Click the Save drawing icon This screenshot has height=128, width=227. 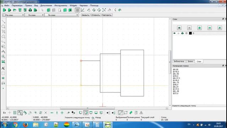20,10
